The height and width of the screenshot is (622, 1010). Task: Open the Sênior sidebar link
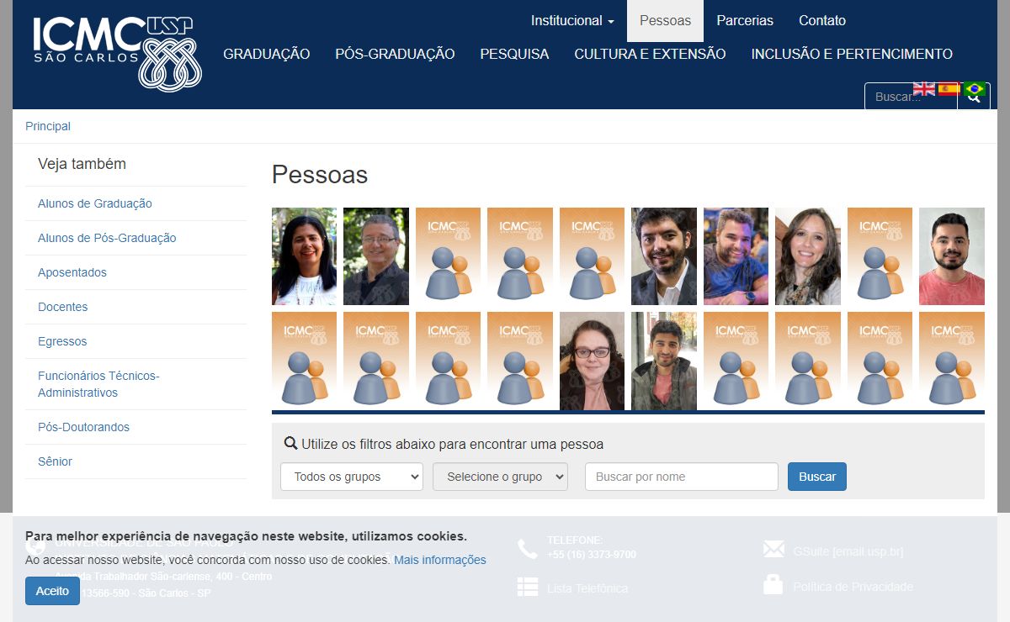[55, 461]
